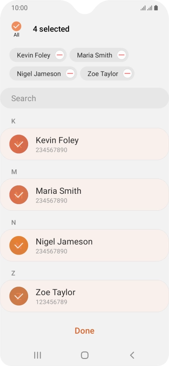
Task: Check the battery status icon
Action: (156, 8)
